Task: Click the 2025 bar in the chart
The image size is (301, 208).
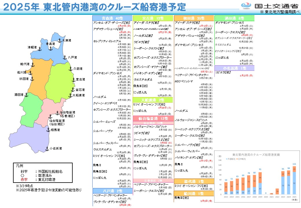Action: click(294, 181)
